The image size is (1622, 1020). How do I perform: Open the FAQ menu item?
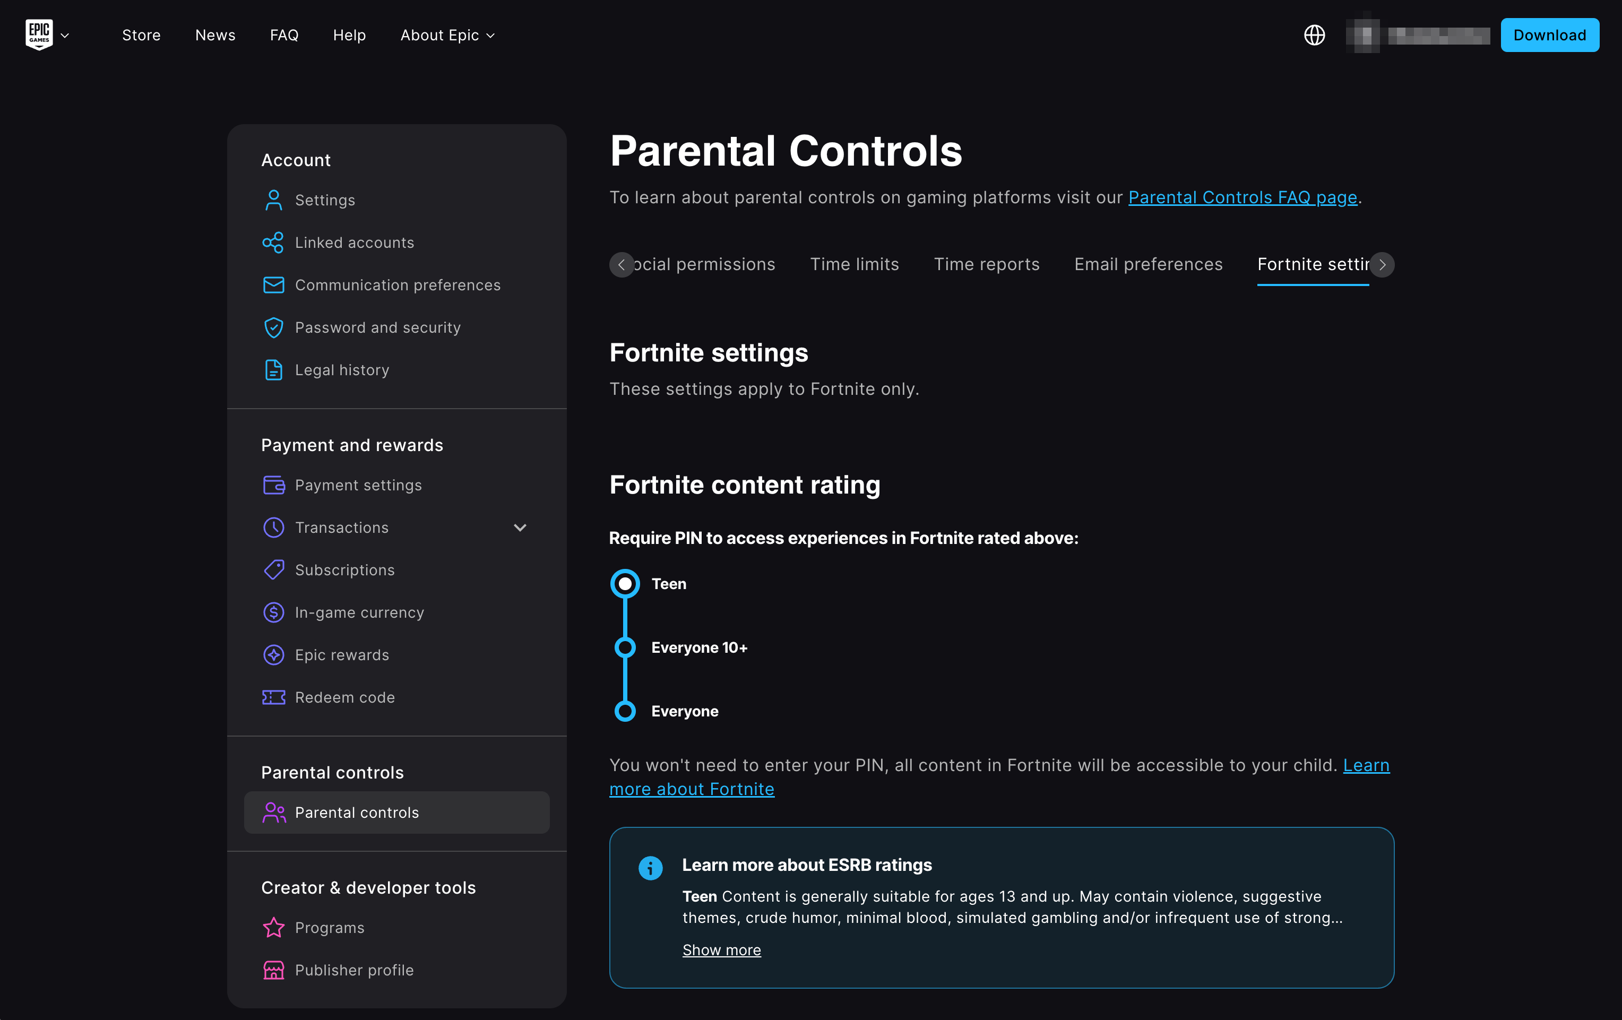284,35
